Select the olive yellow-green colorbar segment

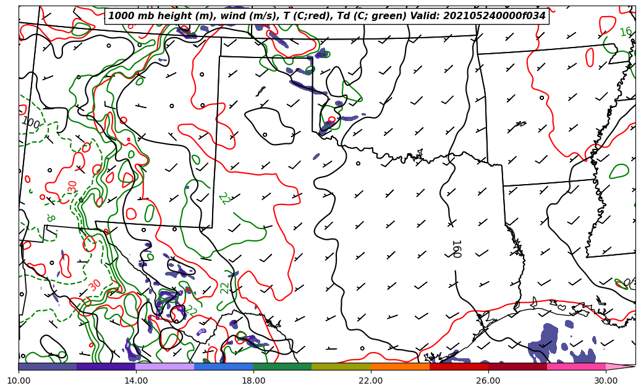(341, 366)
